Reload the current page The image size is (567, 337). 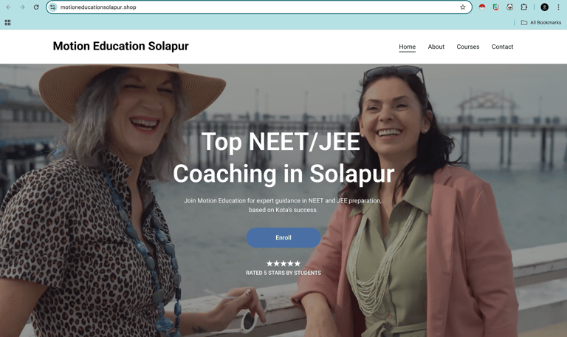pyautogui.click(x=36, y=7)
